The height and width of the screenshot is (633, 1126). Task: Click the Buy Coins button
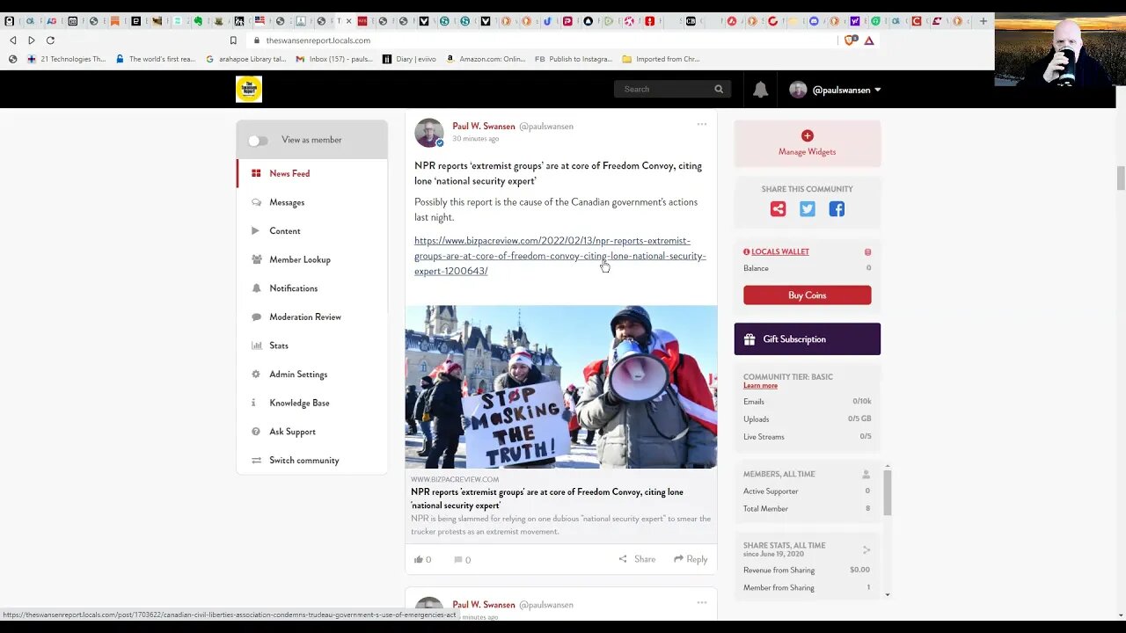(808, 295)
